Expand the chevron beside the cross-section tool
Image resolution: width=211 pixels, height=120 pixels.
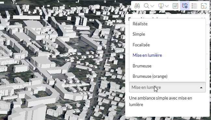pyautogui.click(x=166, y=6)
